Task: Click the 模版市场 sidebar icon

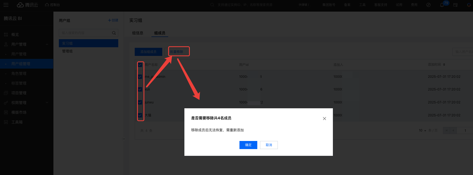Action: coord(6,112)
